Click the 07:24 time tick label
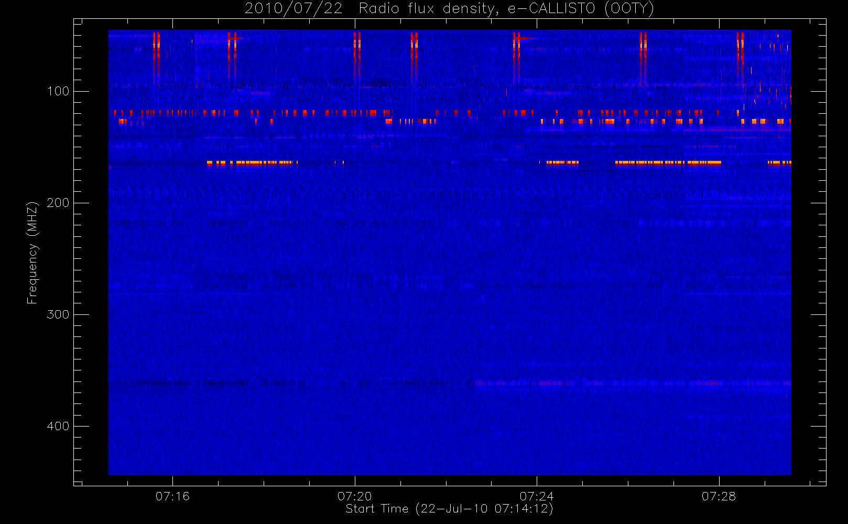848x524 pixels. pos(537,496)
